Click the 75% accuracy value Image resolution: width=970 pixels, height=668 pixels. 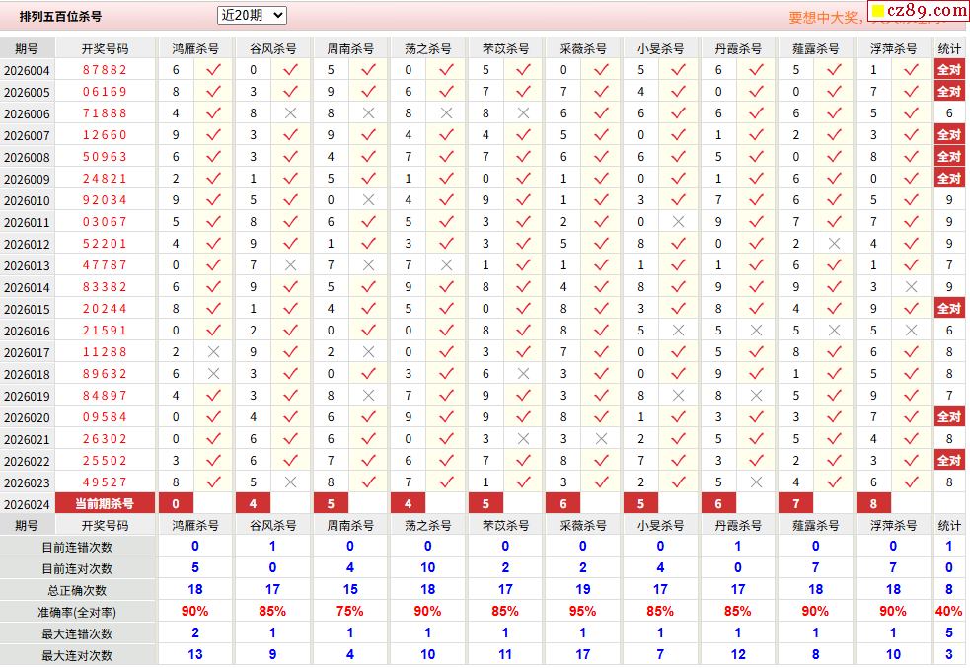click(x=349, y=611)
